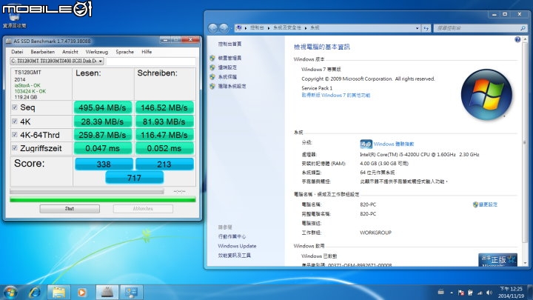Go forward in the Control Panel window
Image resolution: width=533 pixels, height=300 pixels.
224,28
